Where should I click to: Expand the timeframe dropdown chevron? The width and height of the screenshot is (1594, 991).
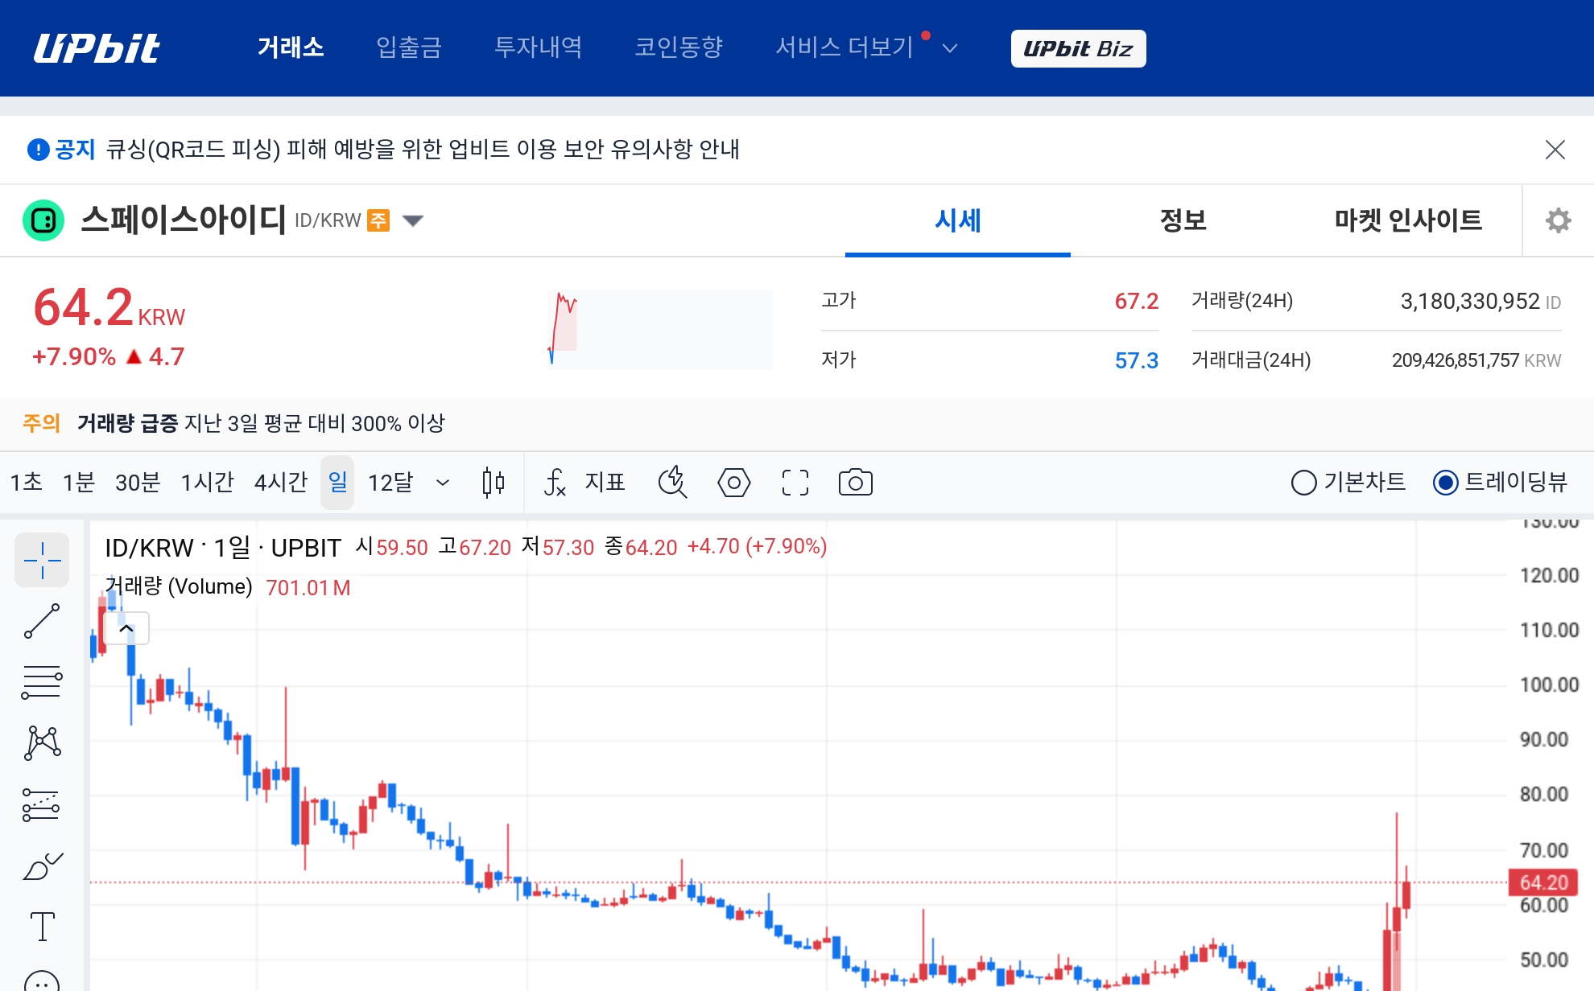[x=442, y=483]
